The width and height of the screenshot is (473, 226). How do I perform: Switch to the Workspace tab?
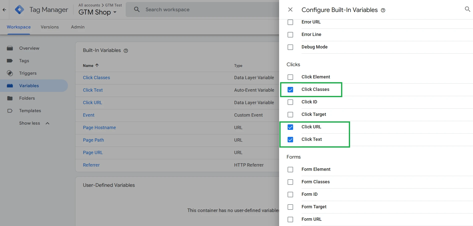19,27
